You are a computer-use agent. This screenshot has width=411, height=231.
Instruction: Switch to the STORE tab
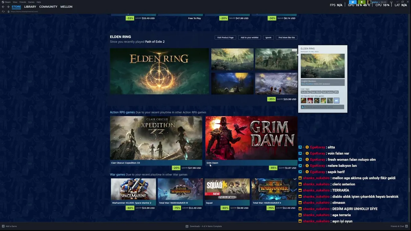(x=16, y=7)
